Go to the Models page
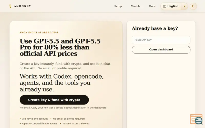The image size is (205, 128). [136, 6]
